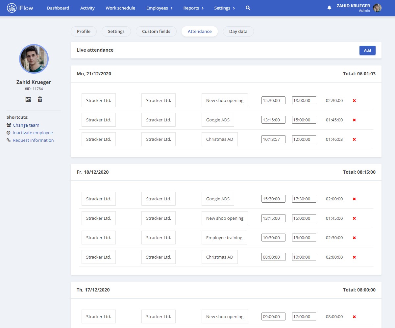The image size is (395, 328).
Task: Select the Google ADS project box on 21/12
Action: [x=218, y=120]
